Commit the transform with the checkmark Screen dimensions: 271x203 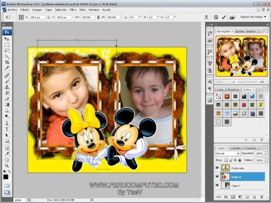point(224,17)
